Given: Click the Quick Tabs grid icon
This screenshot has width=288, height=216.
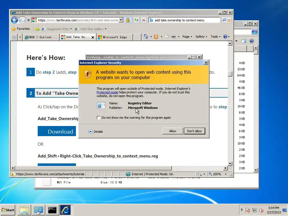Looking at the screenshot, I should (x=14, y=37).
